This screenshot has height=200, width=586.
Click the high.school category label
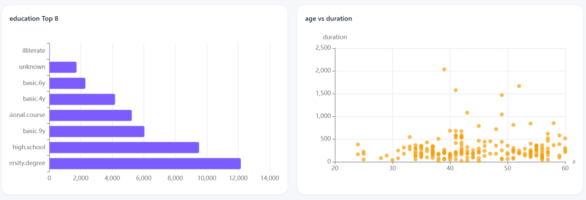(29, 148)
